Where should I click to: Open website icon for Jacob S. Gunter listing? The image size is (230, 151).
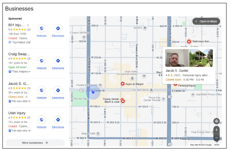coord(42,90)
